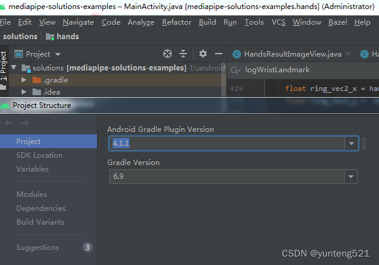The width and height of the screenshot is (379, 265).
Task: Select Dependencies in sidebar
Action: pyautogui.click(x=41, y=208)
